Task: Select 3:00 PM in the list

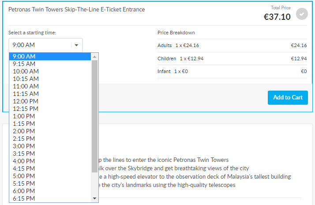Action: pos(50,146)
